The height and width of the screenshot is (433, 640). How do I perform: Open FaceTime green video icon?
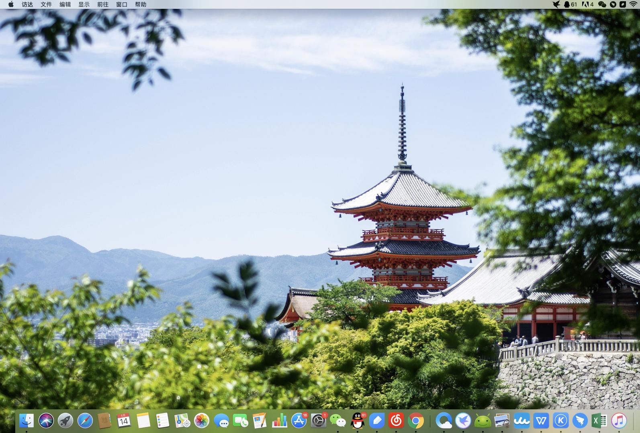click(x=241, y=421)
